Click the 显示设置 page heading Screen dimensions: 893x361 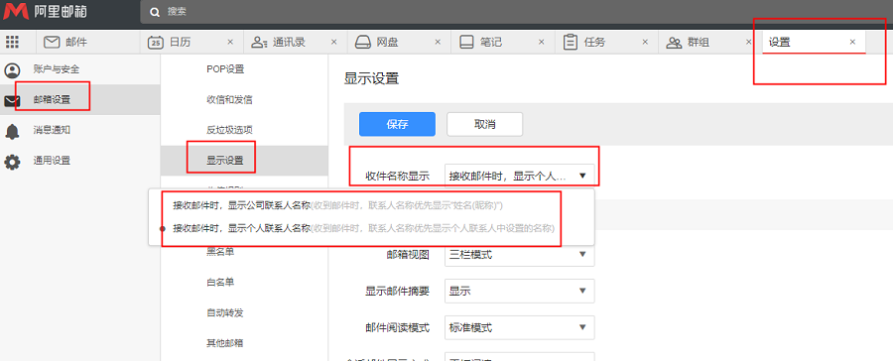tap(371, 78)
